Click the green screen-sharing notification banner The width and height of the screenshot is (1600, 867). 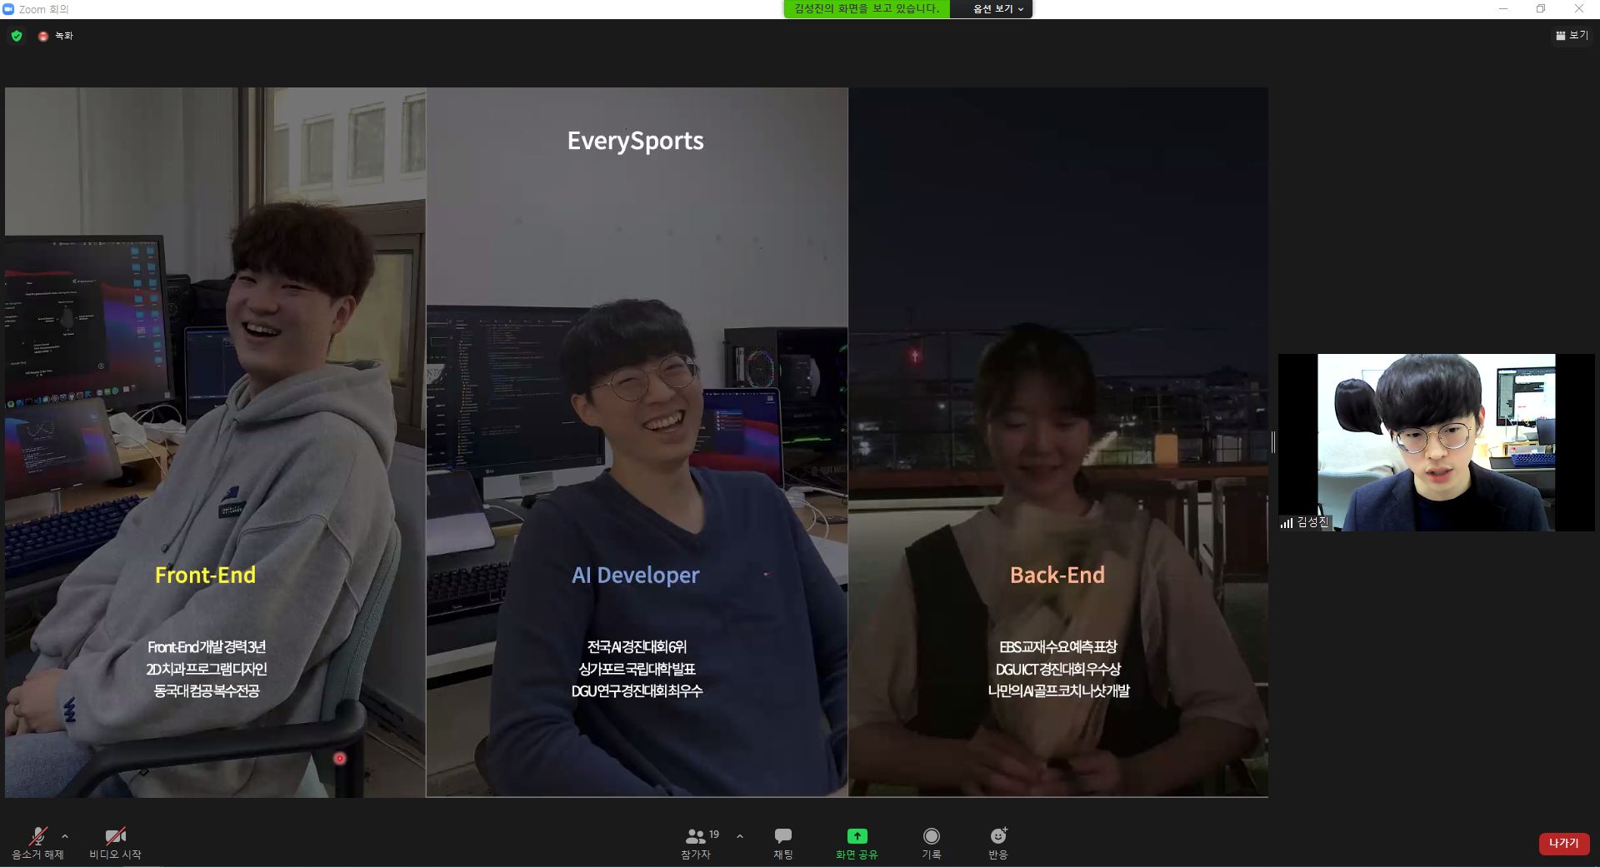click(866, 9)
